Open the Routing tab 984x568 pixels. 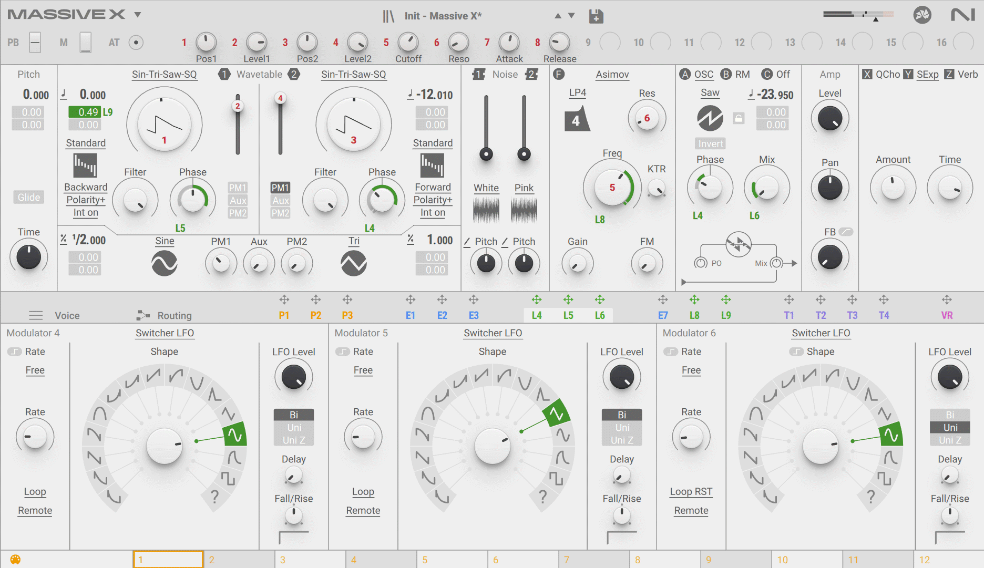tap(175, 315)
